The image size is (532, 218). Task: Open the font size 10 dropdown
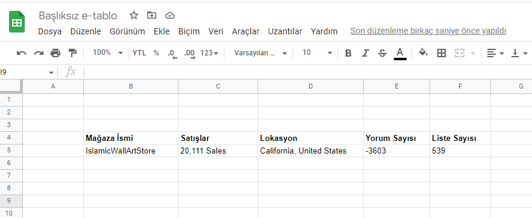(317, 53)
